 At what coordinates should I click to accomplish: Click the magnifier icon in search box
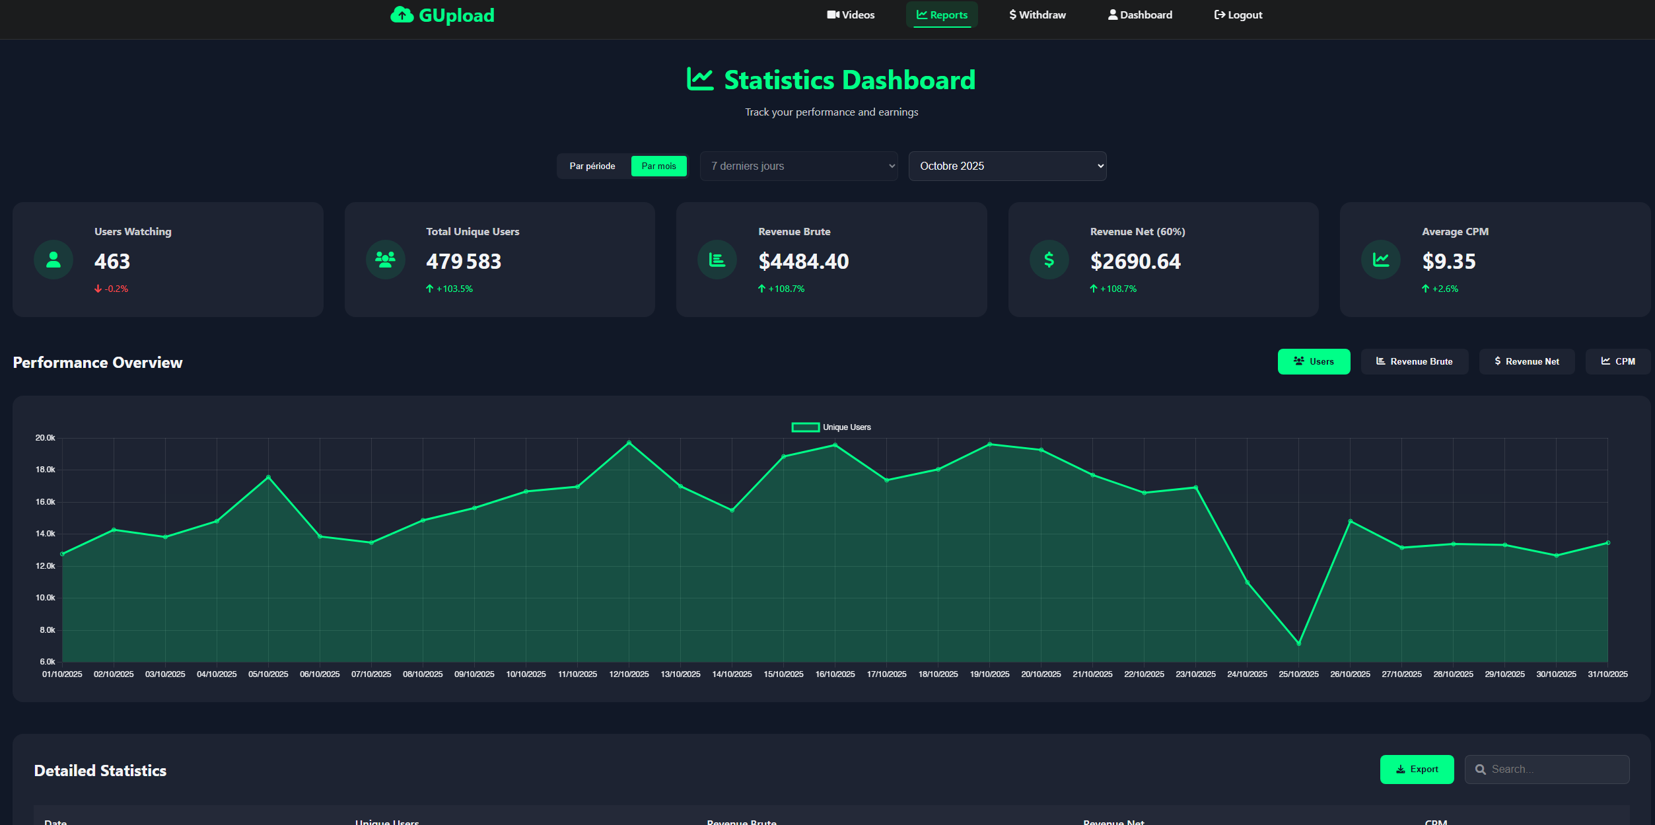1480,770
